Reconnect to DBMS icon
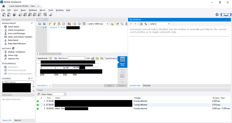This screenshot has height=123, width=232. [51, 14]
